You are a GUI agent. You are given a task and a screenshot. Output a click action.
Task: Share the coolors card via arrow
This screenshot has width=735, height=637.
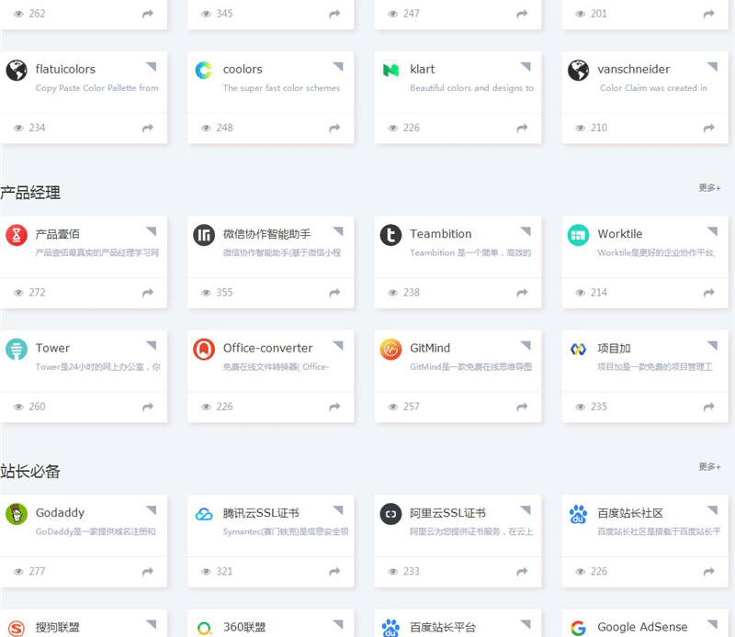pos(334,128)
